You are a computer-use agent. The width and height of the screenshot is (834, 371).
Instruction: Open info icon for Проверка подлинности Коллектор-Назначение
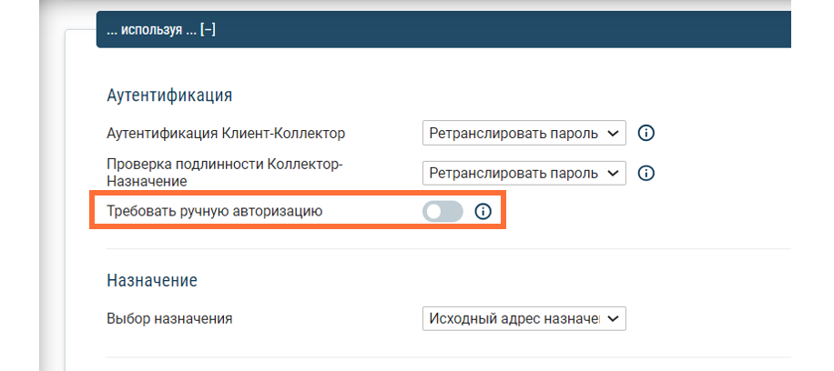[x=646, y=173]
